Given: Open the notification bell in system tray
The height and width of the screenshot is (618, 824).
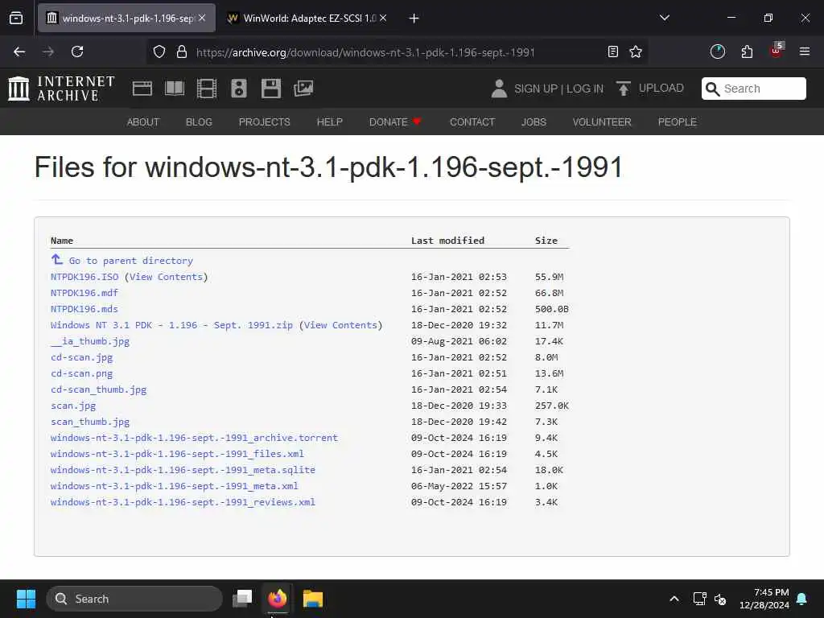Looking at the screenshot, I should click(802, 599).
